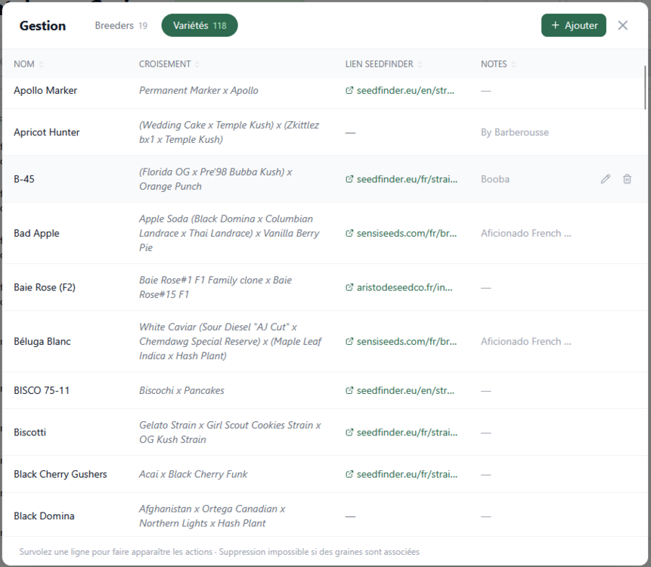This screenshot has height=567, width=651.
Task: Open Black Cherry Gushers seedfinder link
Action: tap(401, 475)
